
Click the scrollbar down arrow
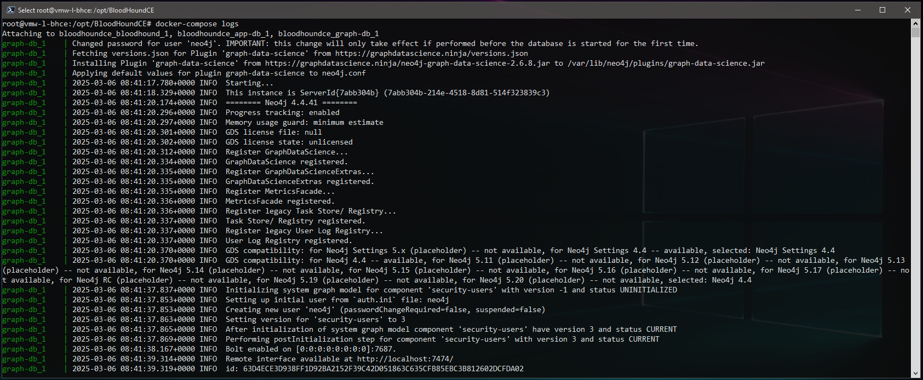[x=916, y=373]
